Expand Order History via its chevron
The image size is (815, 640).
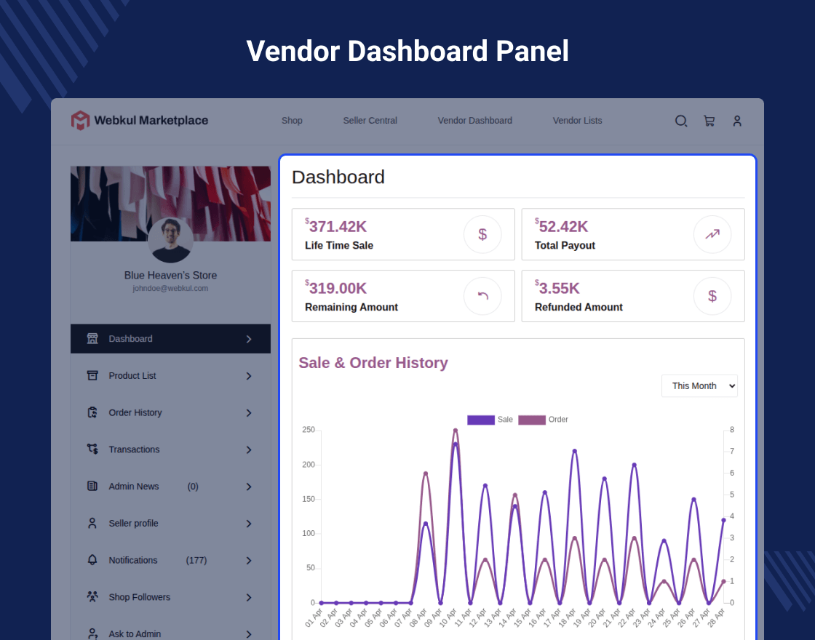[249, 413]
